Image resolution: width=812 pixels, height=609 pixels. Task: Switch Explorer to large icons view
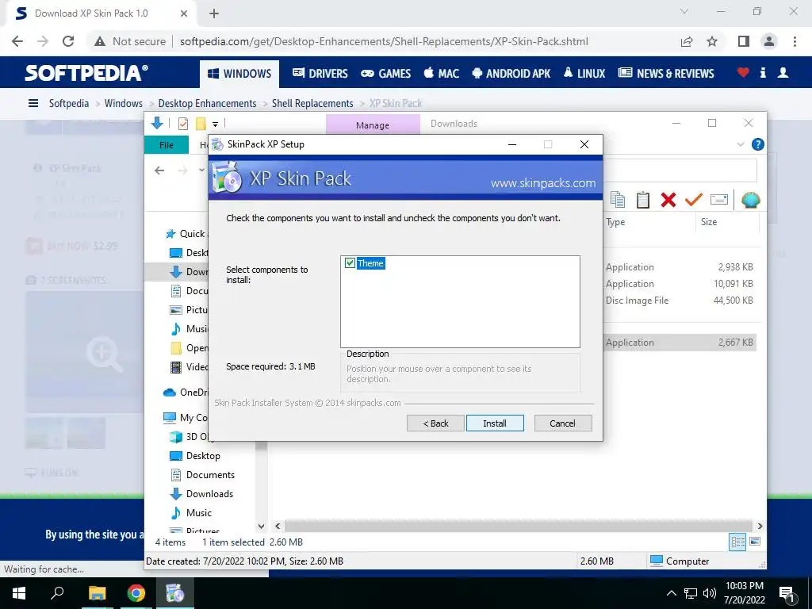pos(755,542)
